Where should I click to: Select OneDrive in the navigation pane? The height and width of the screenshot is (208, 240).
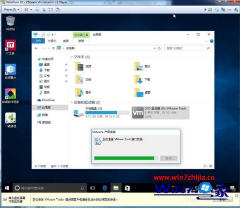tap(46, 100)
